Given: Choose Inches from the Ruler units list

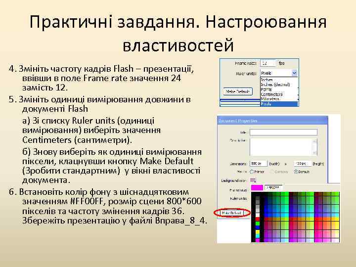Looking at the screenshot, I should (279, 80).
